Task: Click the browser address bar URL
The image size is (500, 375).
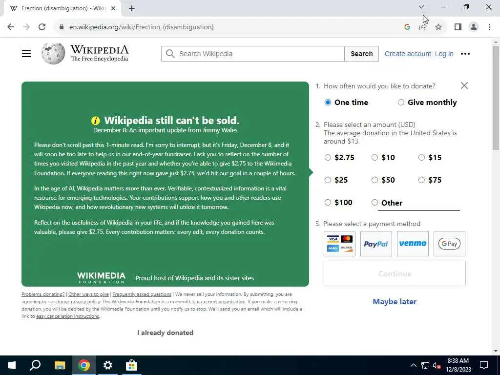Action: 141,27
